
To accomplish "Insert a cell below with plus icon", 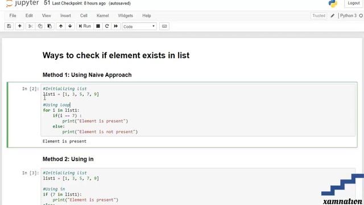I will pos(20,26).
